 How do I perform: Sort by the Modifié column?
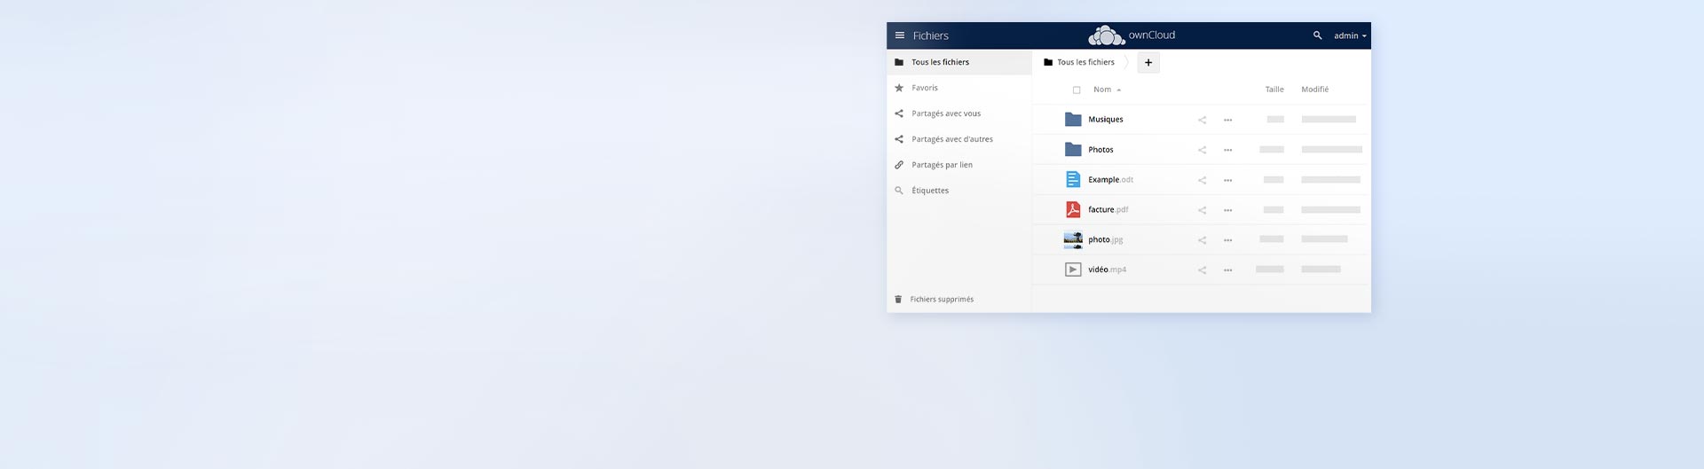coord(1314,90)
